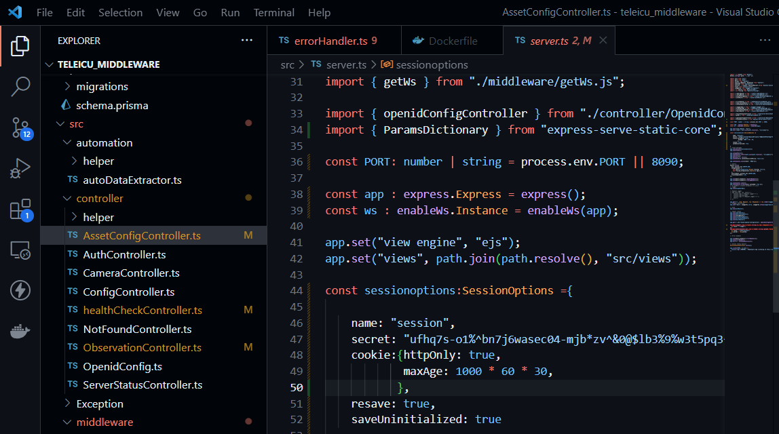Open healthCheckController.ts in the explorer
The height and width of the screenshot is (434, 779).
coord(142,311)
